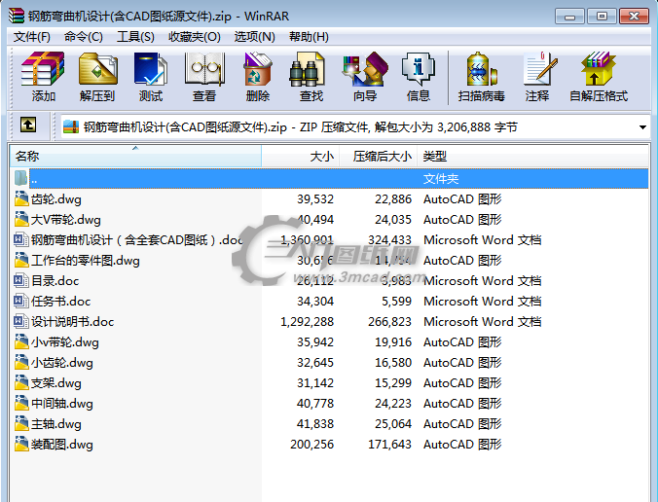658x502 pixels.
Task: Open the 帮助(H) menu
Action: tap(309, 37)
